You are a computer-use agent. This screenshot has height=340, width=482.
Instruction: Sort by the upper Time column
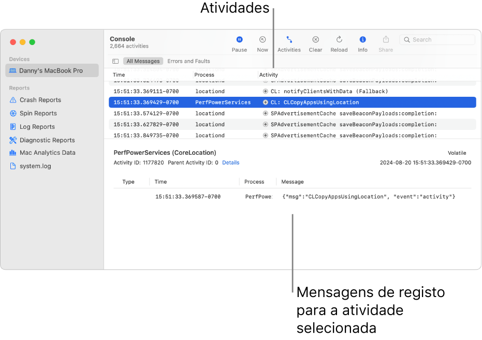pos(119,75)
